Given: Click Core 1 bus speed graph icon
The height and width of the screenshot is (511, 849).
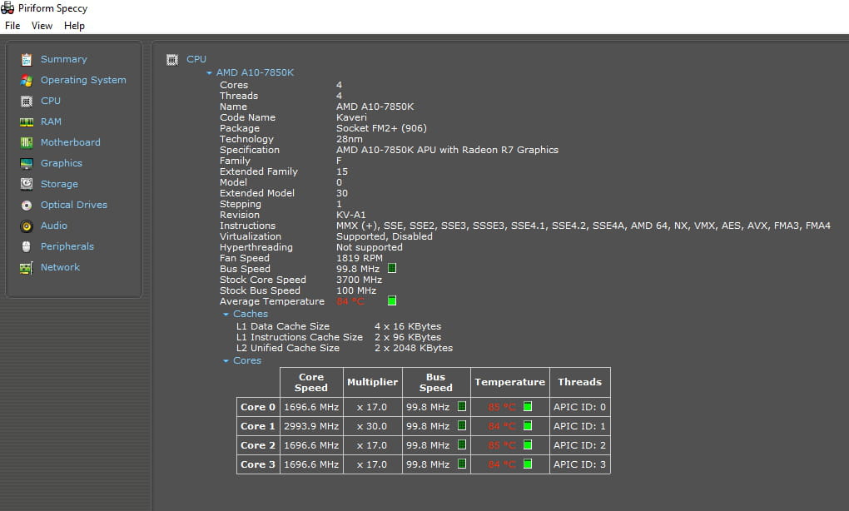Looking at the screenshot, I should (462, 425).
